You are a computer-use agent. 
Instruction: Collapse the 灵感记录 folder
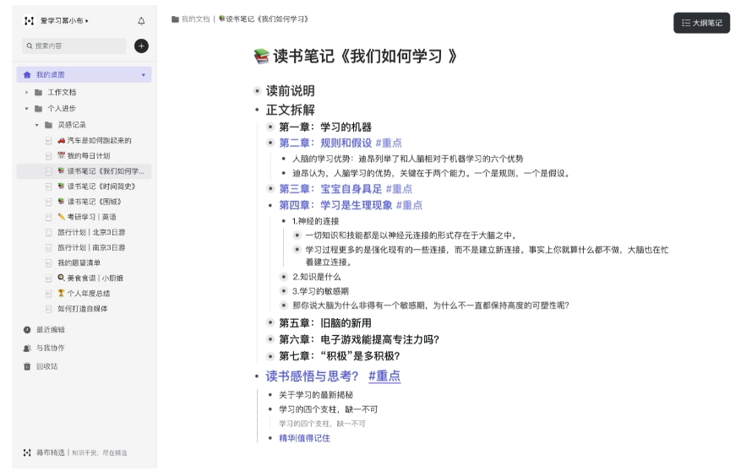[37, 125]
